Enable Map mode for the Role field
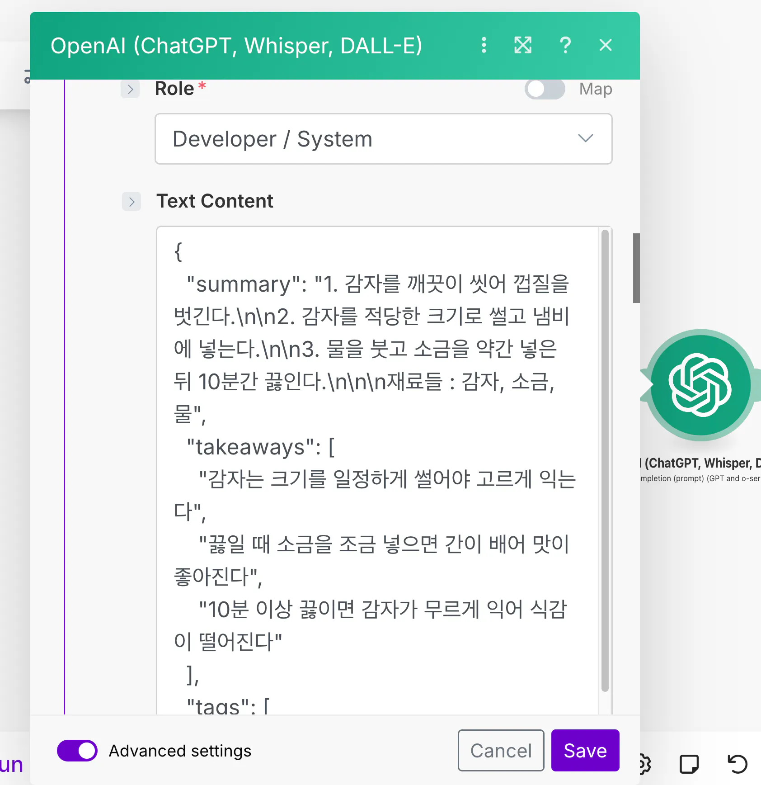The width and height of the screenshot is (761, 785). coord(545,89)
